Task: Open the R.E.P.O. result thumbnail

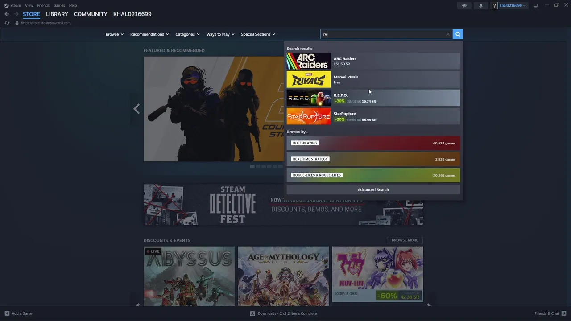Action: click(x=309, y=98)
